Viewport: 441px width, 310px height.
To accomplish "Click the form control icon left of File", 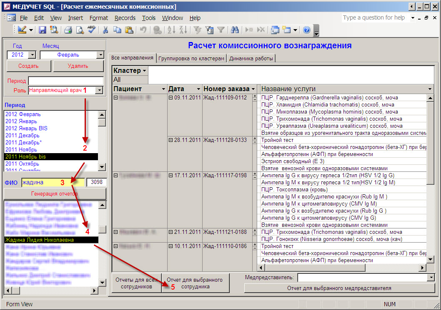I will coord(12,18).
